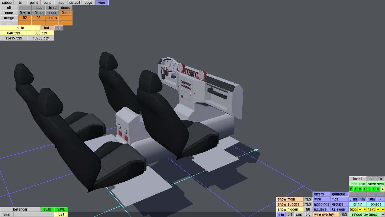Select all subobjects with 'all' button
This screenshot has height=217, width=385.
pos(9,8)
